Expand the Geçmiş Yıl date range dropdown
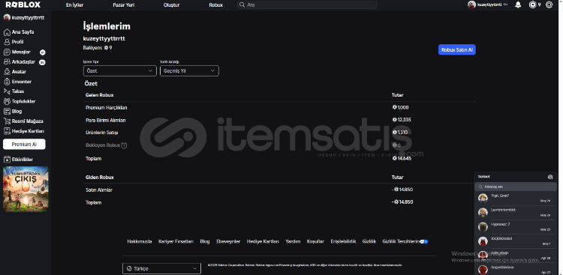Viewport: 563px width, 275px height. click(189, 71)
